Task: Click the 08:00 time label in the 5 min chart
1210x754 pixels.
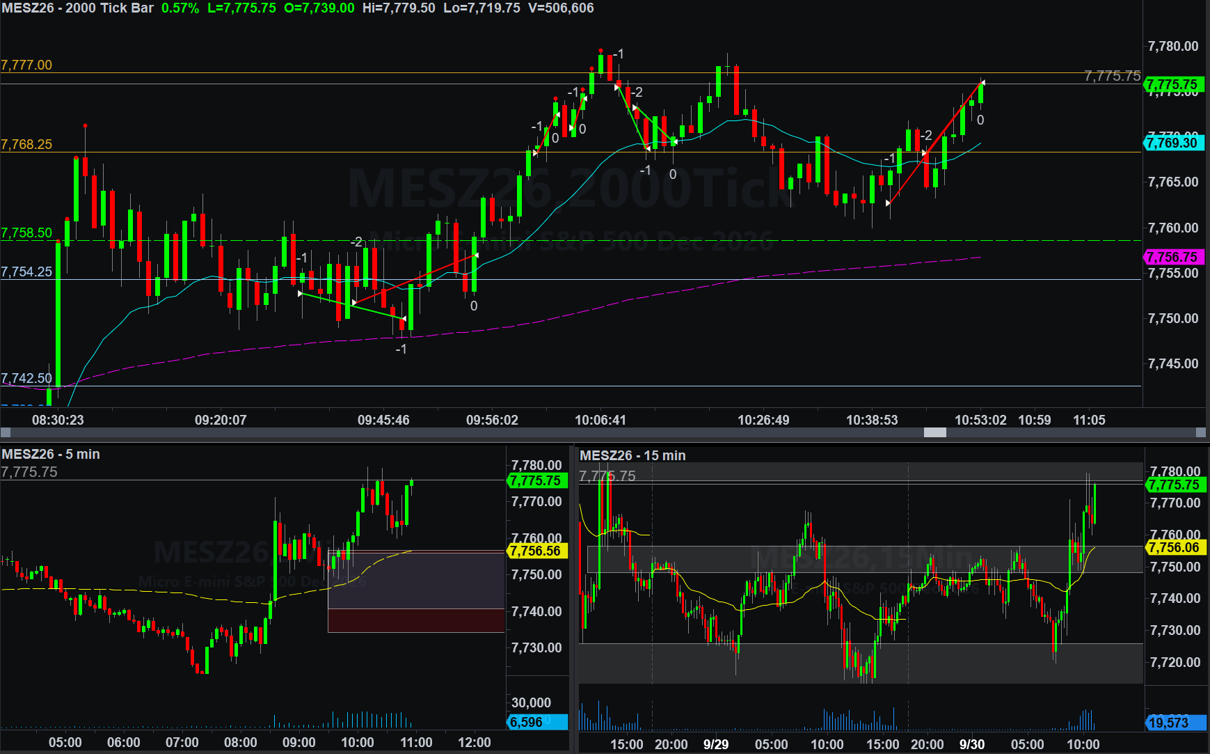Action: coord(241,743)
